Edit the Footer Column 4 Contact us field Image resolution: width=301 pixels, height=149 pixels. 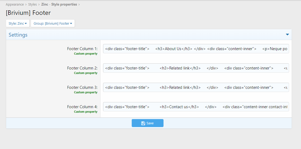click(x=196, y=107)
